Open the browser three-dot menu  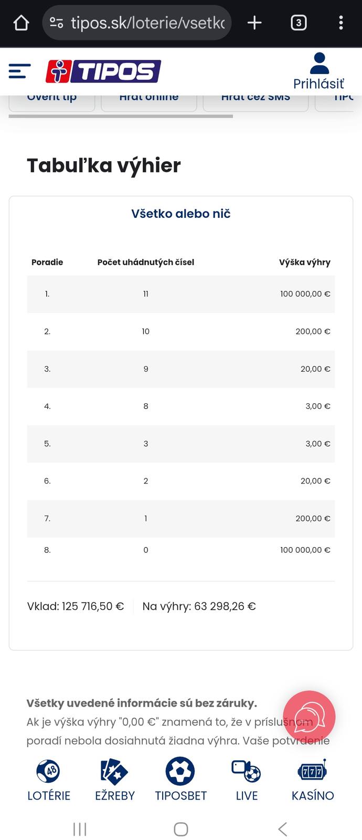pos(341,23)
